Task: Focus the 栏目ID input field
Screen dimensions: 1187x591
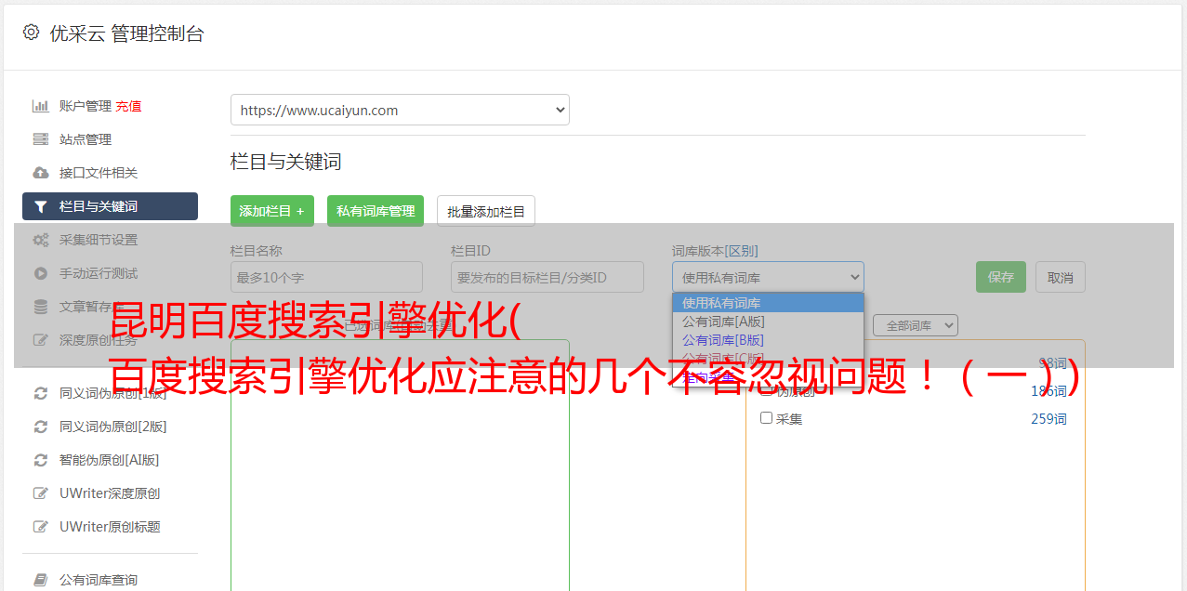Action: (x=547, y=277)
